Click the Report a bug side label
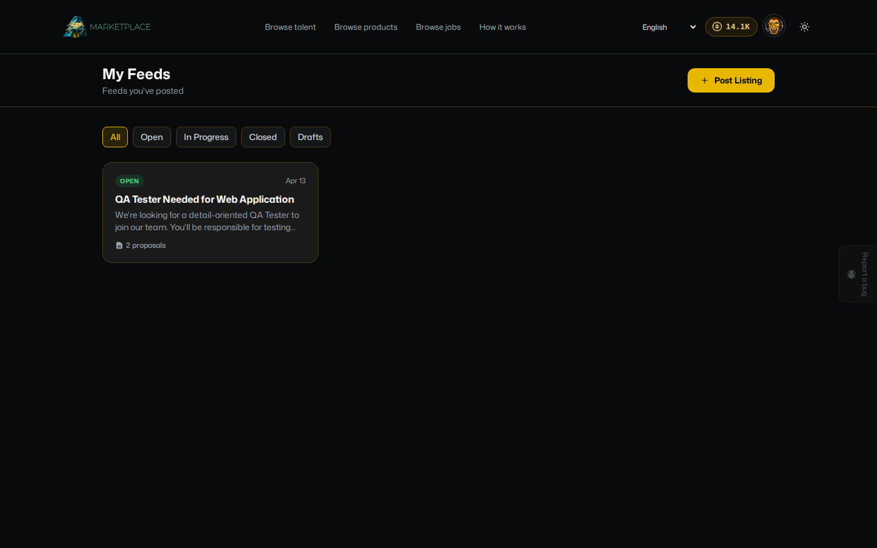This screenshot has height=548, width=877. pyautogui.click(x=864, y=275)
